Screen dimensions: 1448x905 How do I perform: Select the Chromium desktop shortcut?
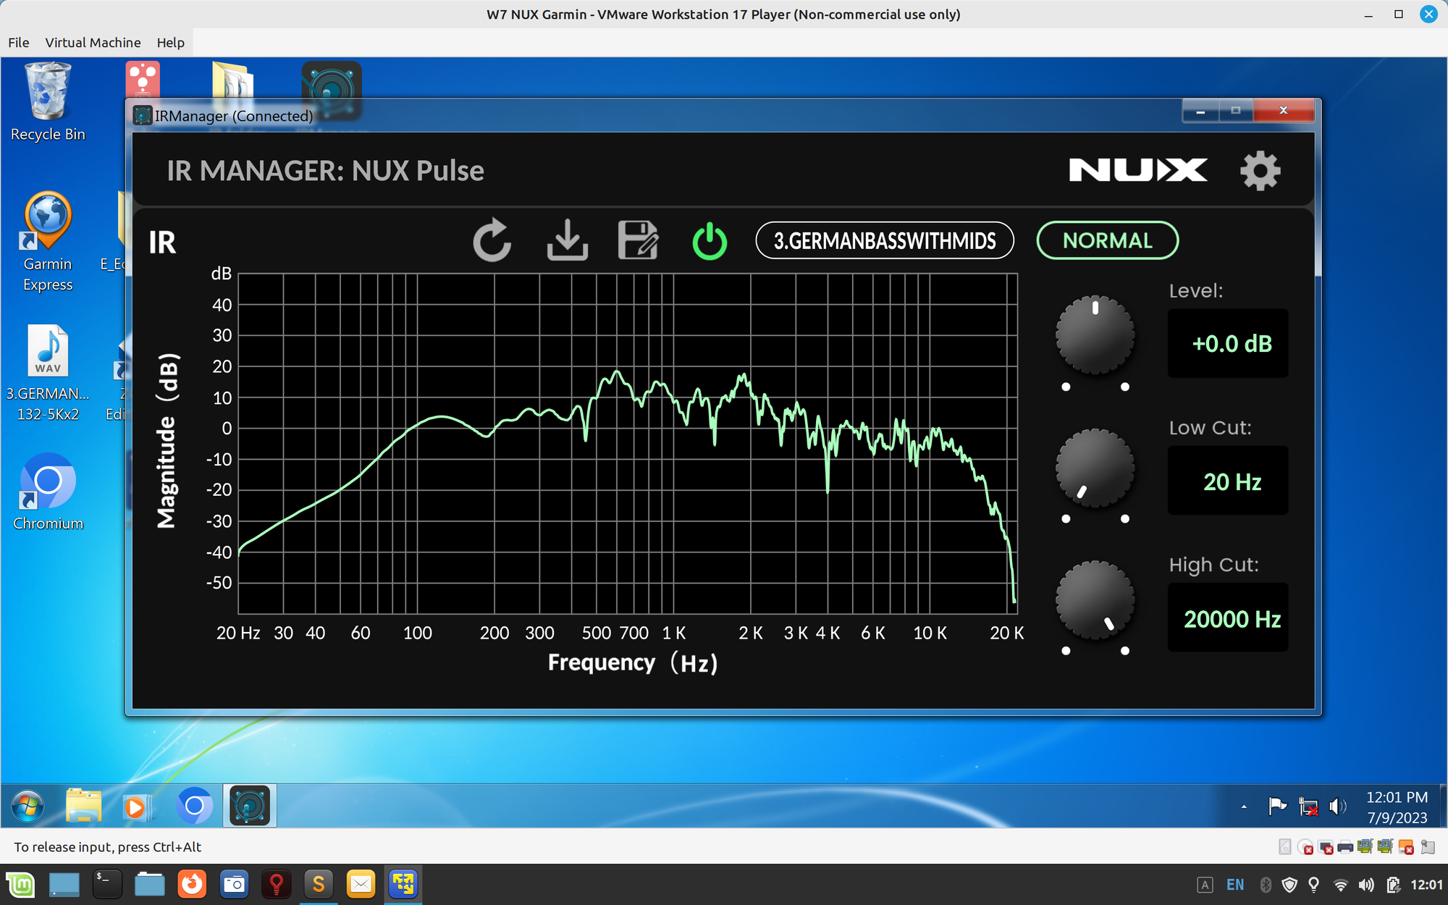(48, 492)
